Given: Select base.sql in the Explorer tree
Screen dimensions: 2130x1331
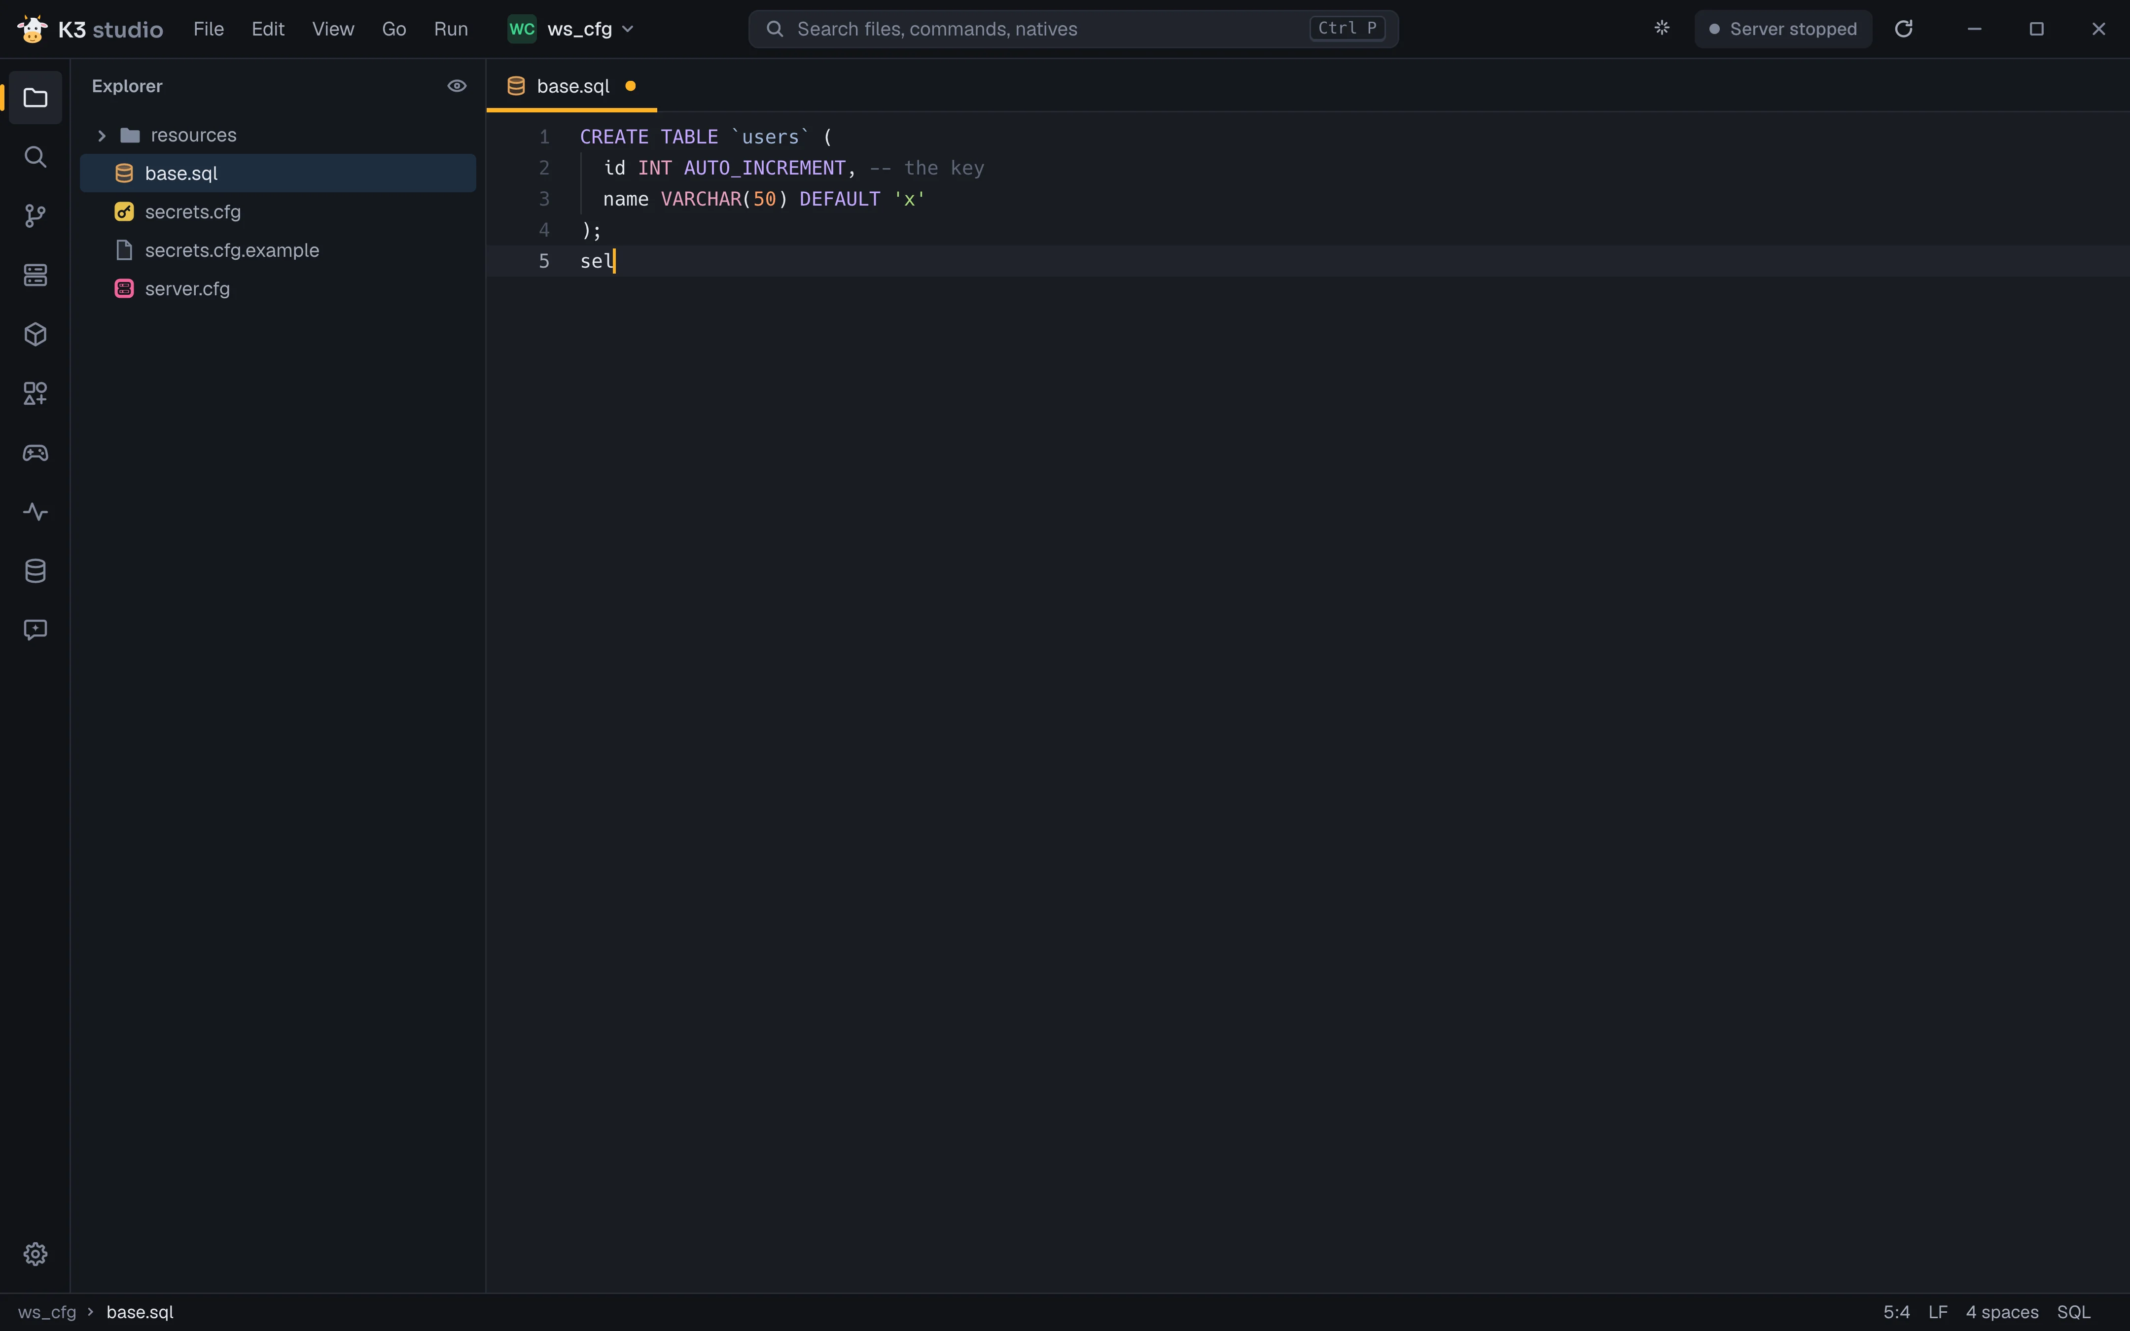Looking at the screenshot, I should (x=277, y=174).
